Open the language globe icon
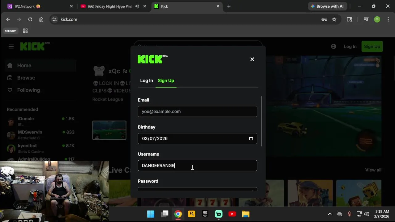This screenshot has width=395, height=222. click(334, 47)
